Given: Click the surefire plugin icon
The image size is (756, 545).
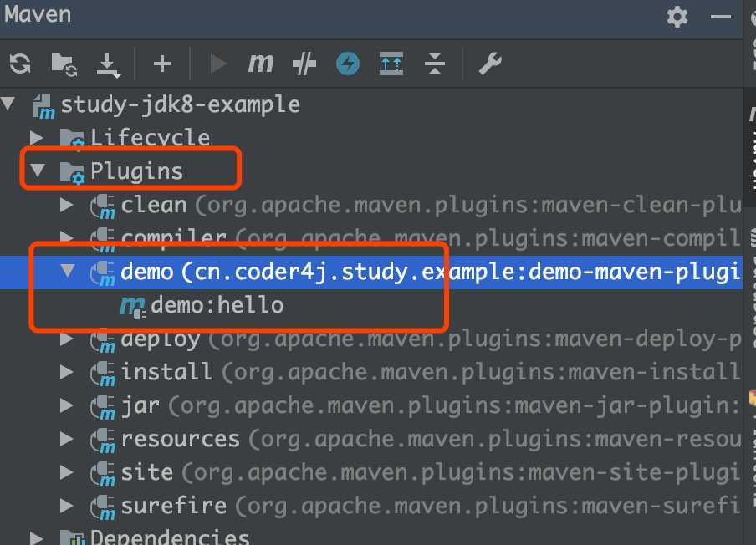Looking at the screenshot, I should pos(103,507).
